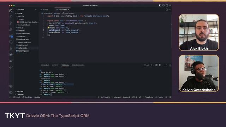The width and height of the screenshot is (226, 127).
Task: Open the new terminal launch profile dropdown
Action: [x=153, y=65]
